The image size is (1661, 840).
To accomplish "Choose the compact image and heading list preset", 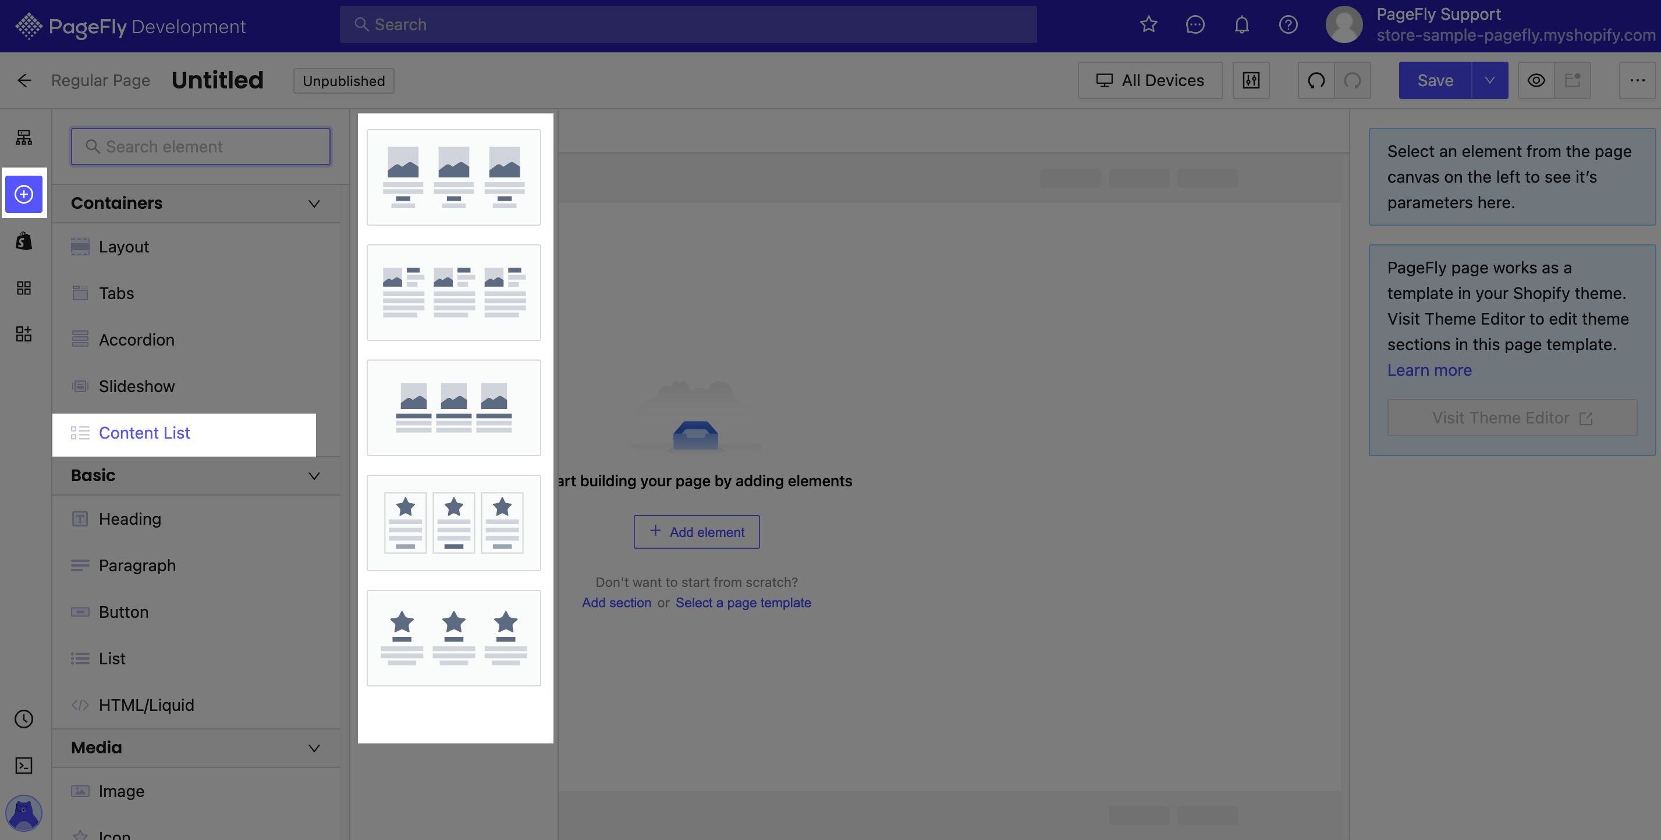I will click(453, 407).
